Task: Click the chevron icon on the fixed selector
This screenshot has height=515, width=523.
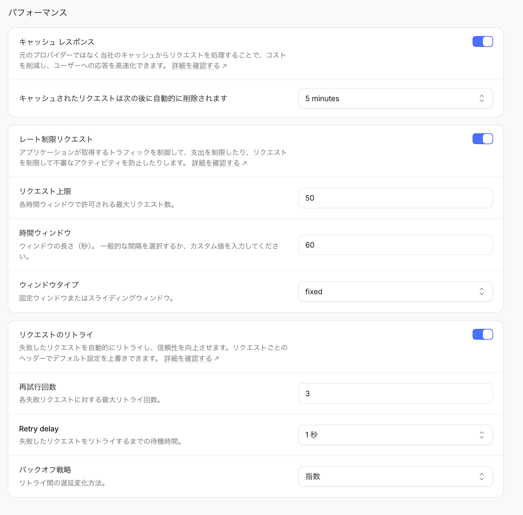Action: [482, 291]
